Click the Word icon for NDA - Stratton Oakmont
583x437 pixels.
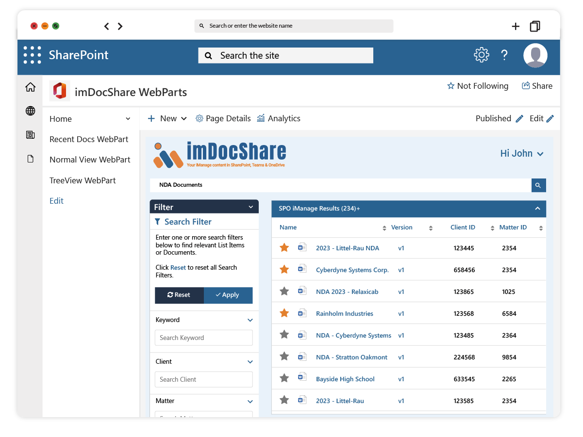click(x=302, y=356)
